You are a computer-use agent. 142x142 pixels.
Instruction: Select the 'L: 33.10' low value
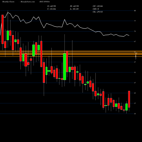[x=74, y=9]
